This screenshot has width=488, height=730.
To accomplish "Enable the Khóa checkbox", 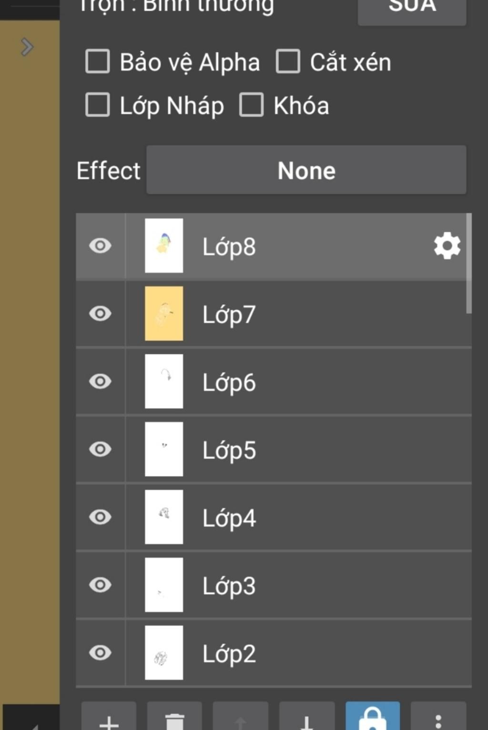I will click(x=251, y=105).
